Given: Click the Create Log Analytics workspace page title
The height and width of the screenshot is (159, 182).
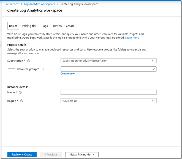Looking at the screenshot, I should point(35,10).
